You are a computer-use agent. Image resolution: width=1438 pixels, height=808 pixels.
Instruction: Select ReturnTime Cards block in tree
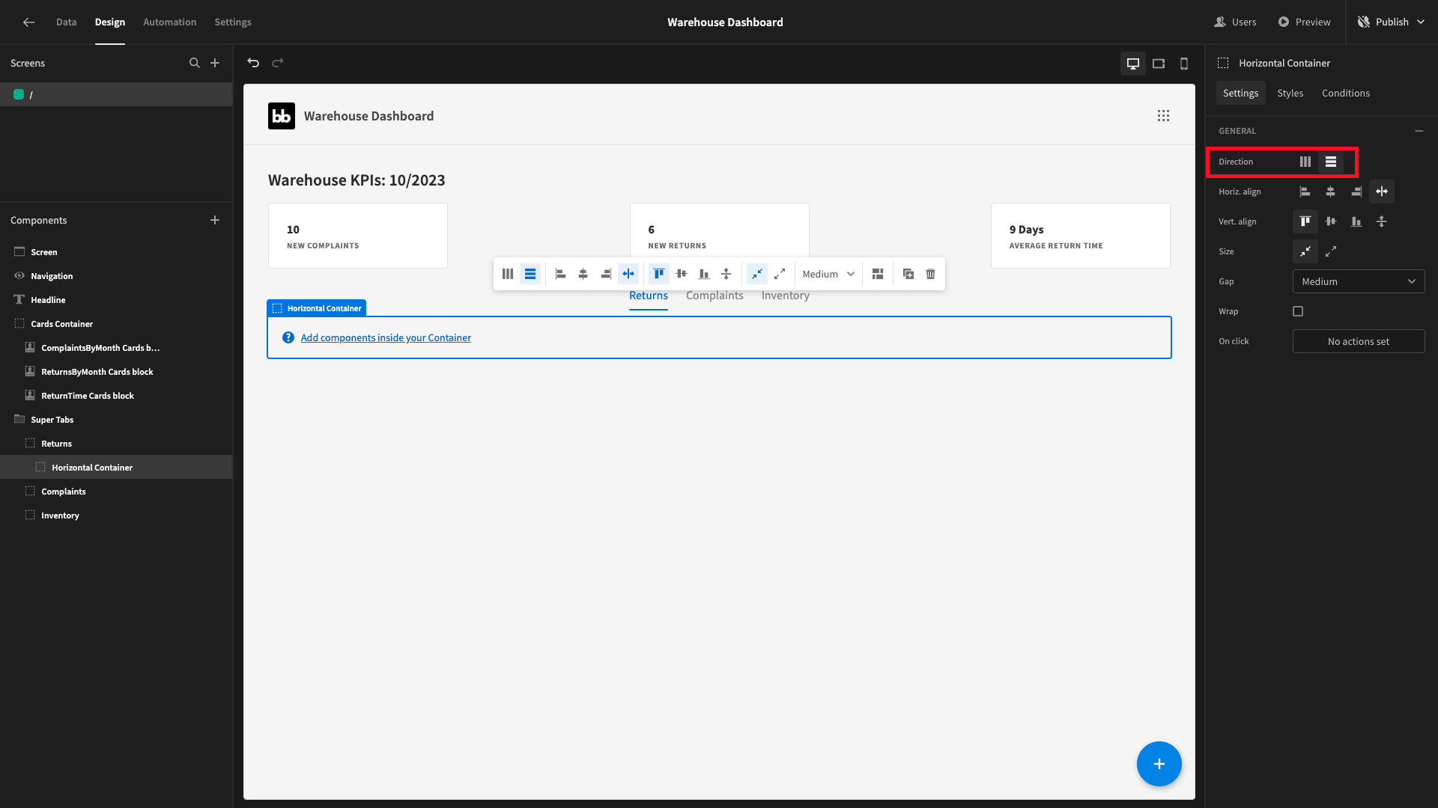pos(88,396)
